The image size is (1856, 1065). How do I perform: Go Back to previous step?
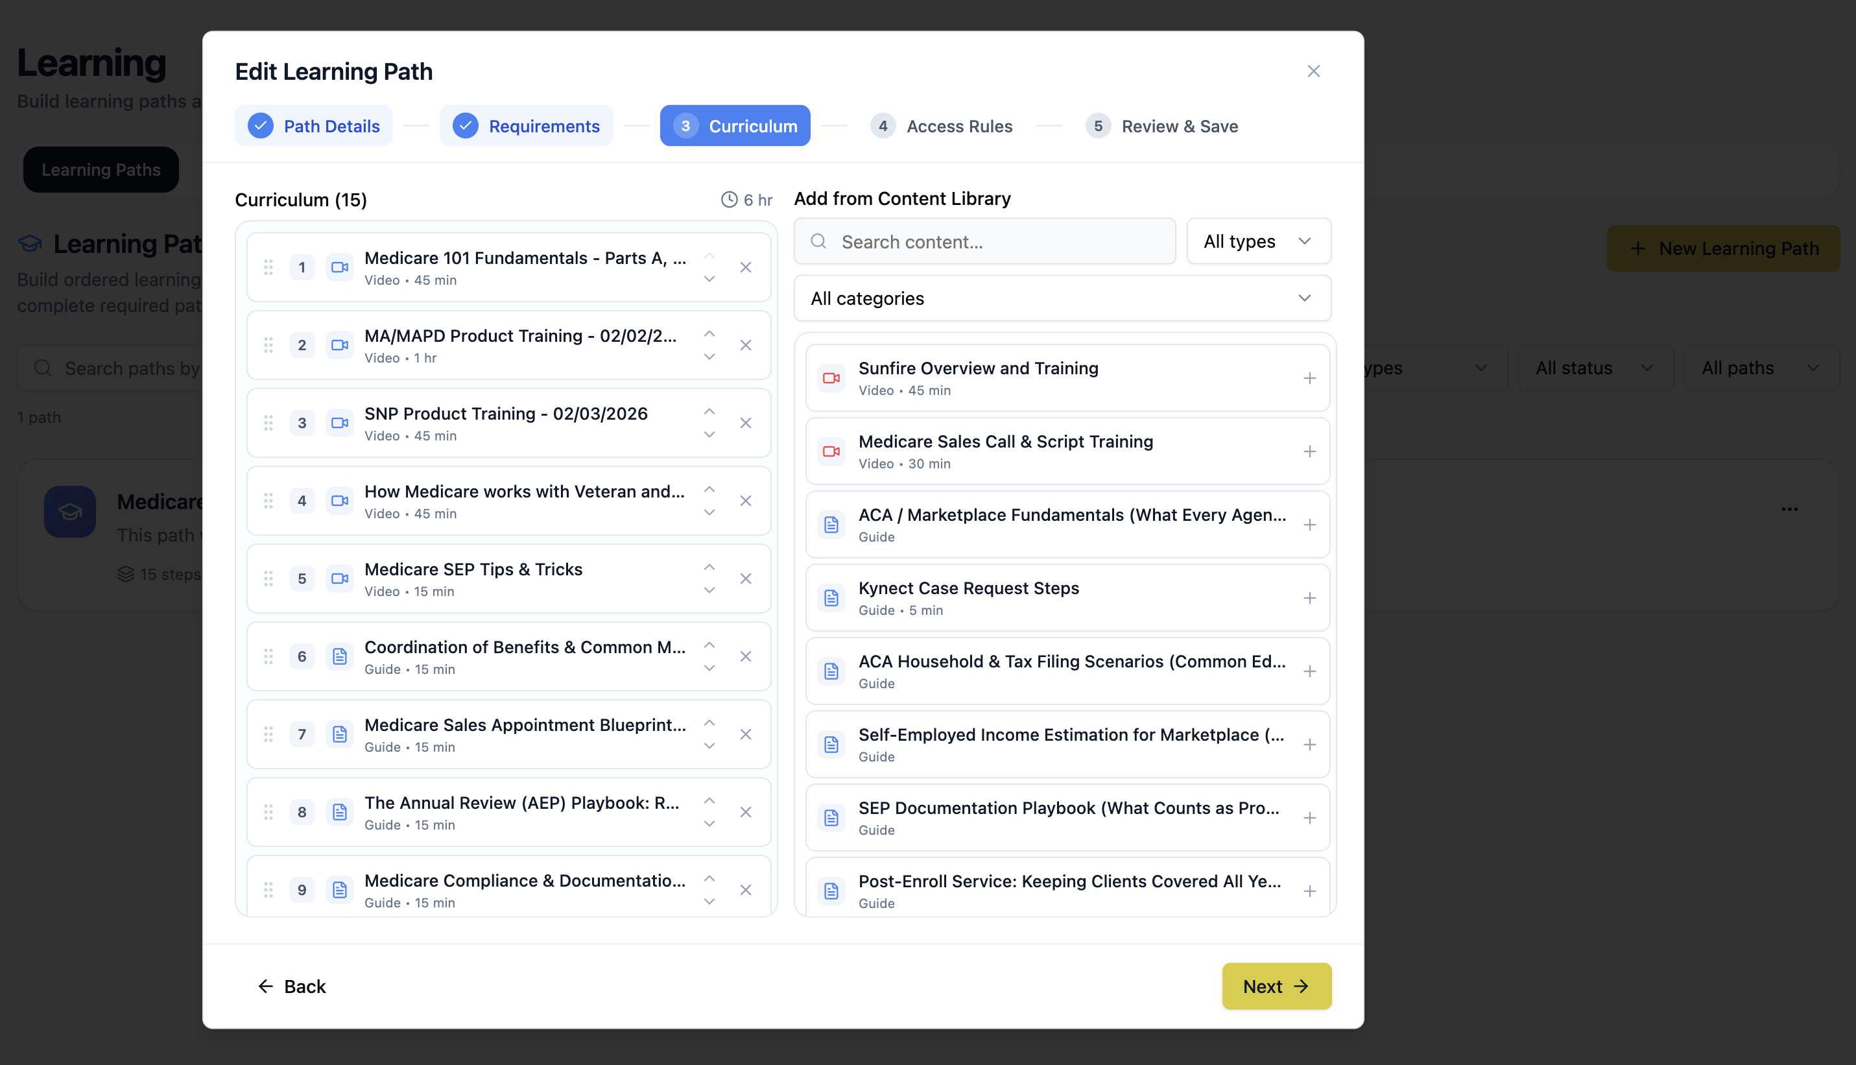(x=292, y=986)
